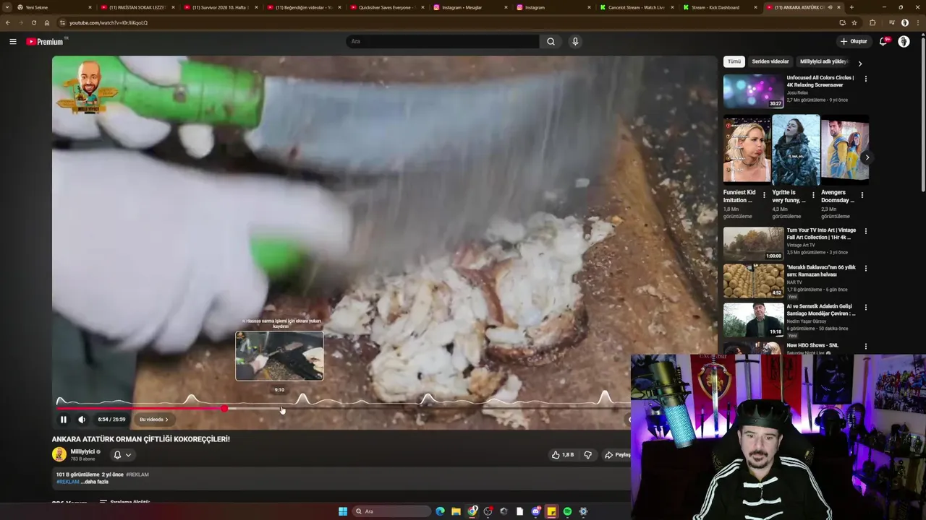The height and width of the screenshot is (520, 926).
Task: Jump to the 9:10 preview thumbnail
Action: [279, 355]
